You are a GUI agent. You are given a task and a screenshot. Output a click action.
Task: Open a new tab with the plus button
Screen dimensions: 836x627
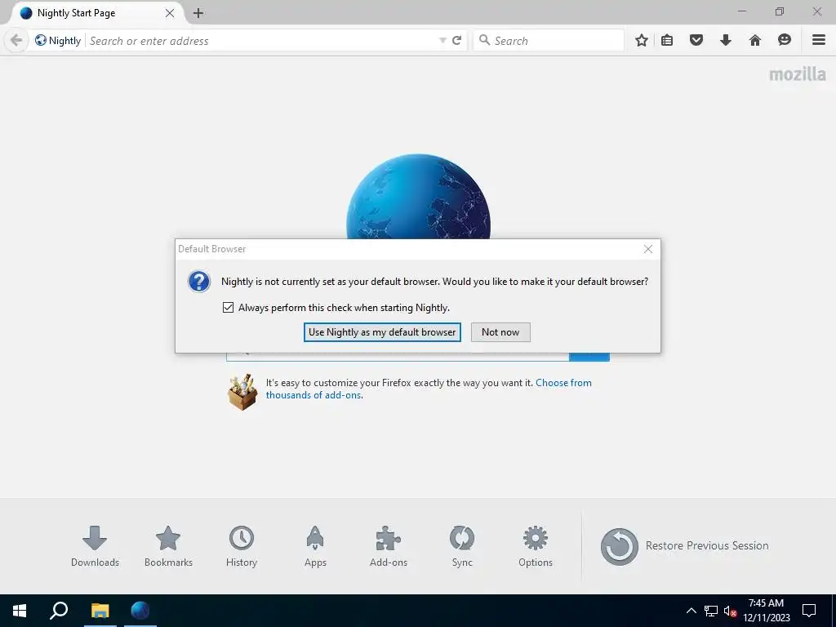[x=198, y=13]
